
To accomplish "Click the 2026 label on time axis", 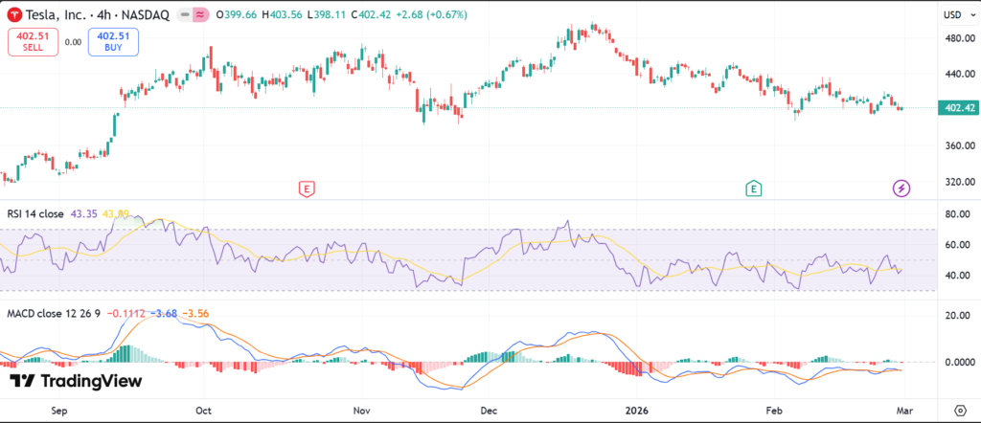I will point(636,411).
